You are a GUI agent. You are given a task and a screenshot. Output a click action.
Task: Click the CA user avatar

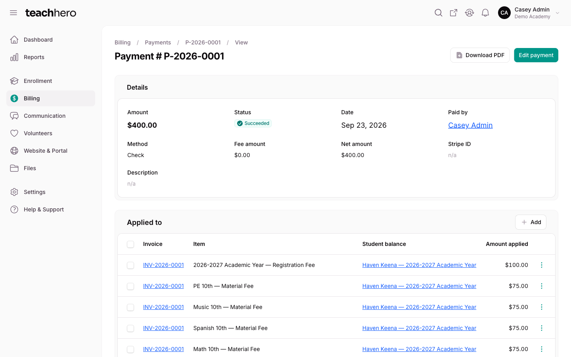click(504, 13)
